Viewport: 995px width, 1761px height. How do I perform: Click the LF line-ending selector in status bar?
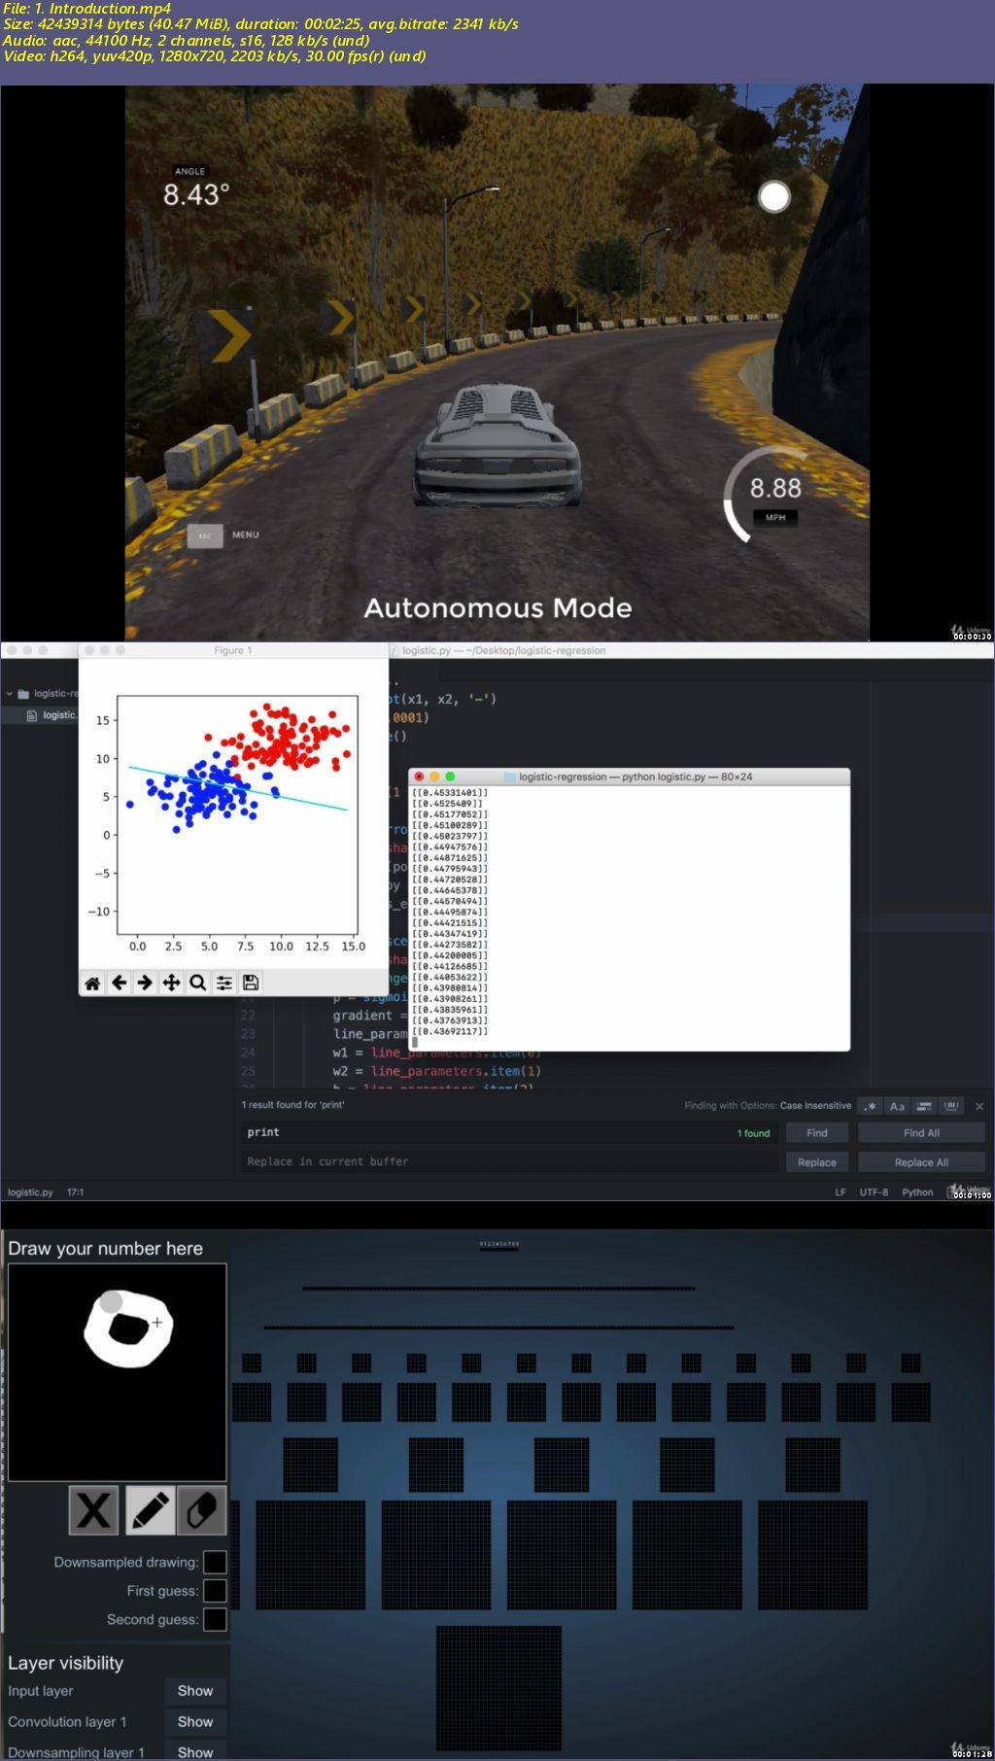(841, 1192)
